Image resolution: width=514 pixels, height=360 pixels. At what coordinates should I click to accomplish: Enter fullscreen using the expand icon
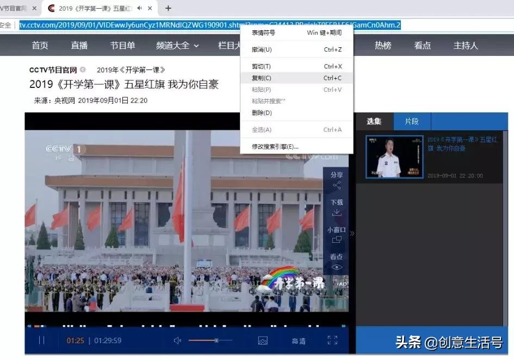(x=333, y=340)
